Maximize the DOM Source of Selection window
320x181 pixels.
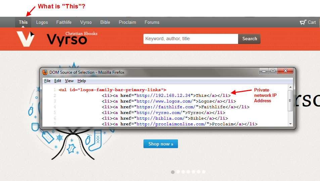click(x=273, y=71)
